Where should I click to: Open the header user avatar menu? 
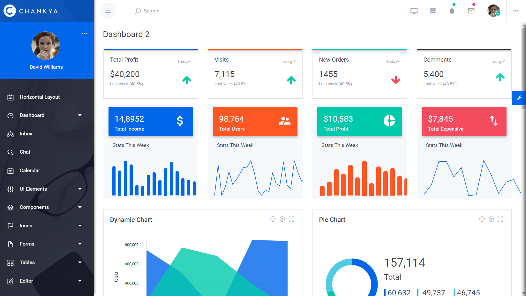(x=494, y=11)
